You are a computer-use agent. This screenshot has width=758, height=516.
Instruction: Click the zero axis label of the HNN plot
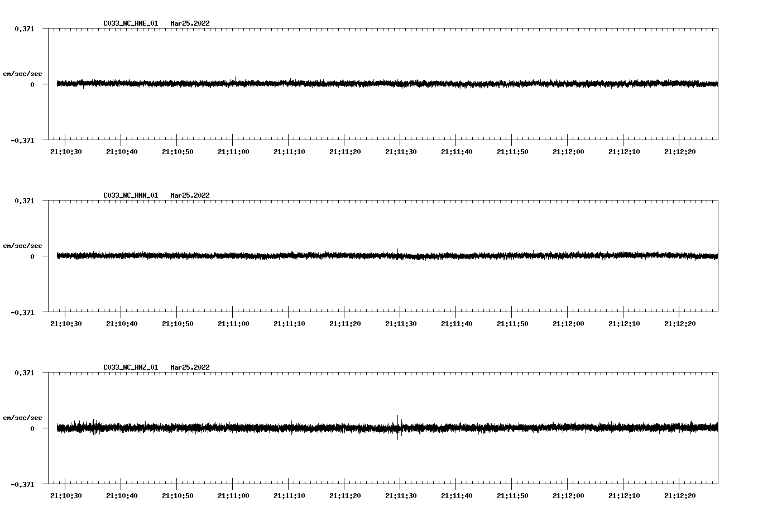point(32,256)
